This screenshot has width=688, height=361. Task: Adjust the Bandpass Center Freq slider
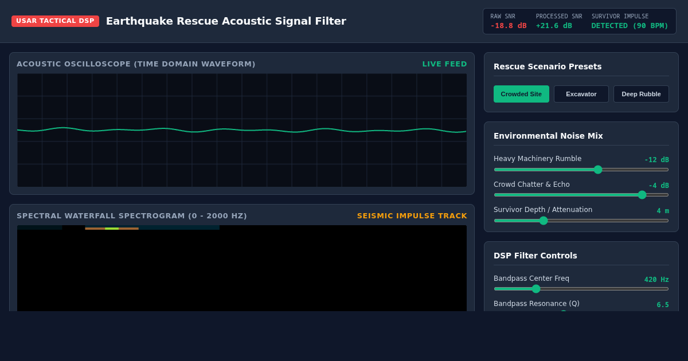coord(581,289)
